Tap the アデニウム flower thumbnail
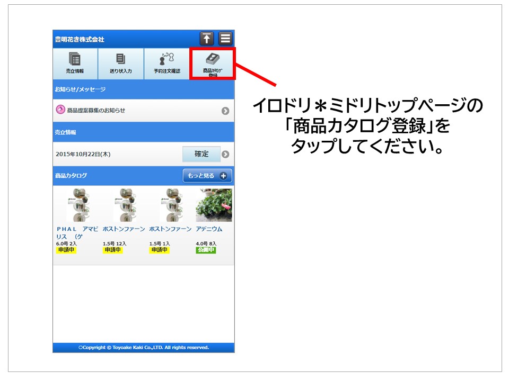The image size is (509, 381). point(214,205)
